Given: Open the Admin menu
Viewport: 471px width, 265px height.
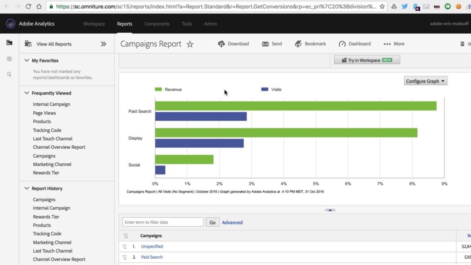Looking at the screenshot, I should 210,24.
